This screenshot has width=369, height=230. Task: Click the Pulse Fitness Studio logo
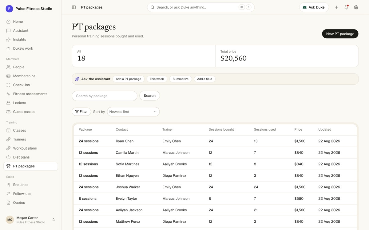pyautogui.click(x=9, y=9)
